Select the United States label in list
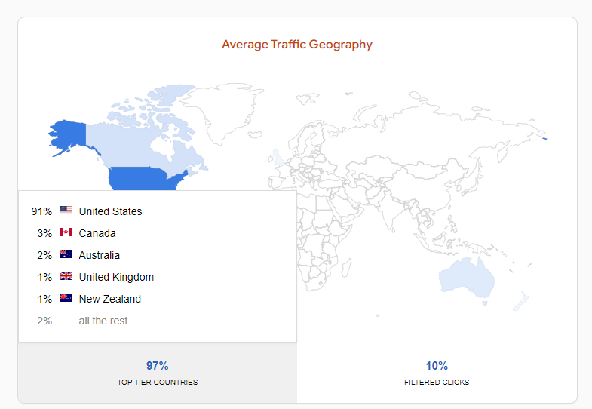592x409 pixels. pos(110,211)
